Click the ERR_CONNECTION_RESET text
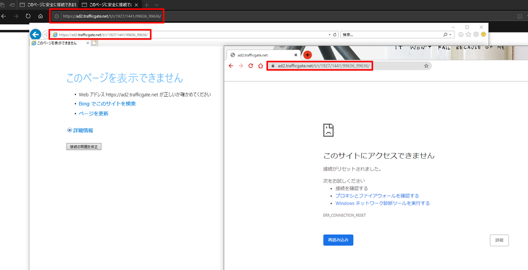Image resolution: width=528 pixels, height=270 pixels. pos(345,215)
